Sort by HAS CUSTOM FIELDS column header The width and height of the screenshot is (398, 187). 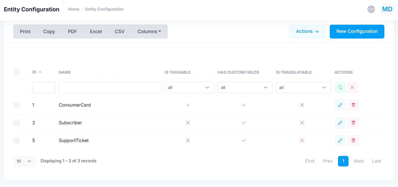238,72
